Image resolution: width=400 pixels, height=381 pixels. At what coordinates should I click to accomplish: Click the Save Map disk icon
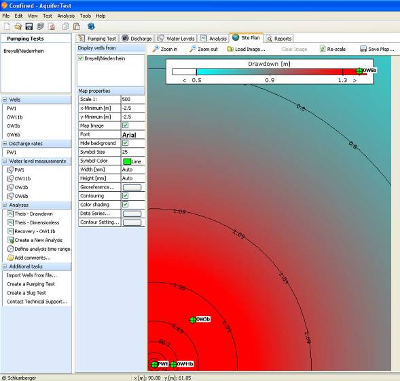pyautogui.click(x=363, y=49)
